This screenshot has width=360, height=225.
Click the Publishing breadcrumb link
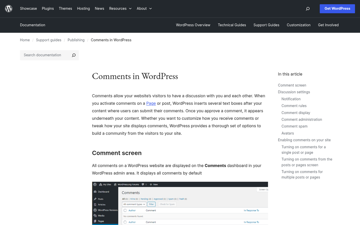[x=76, y=40]
